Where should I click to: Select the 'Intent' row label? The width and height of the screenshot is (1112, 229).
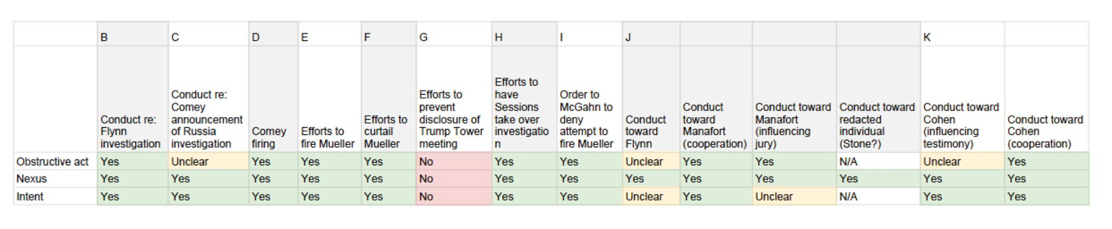(x=55, y=196)
